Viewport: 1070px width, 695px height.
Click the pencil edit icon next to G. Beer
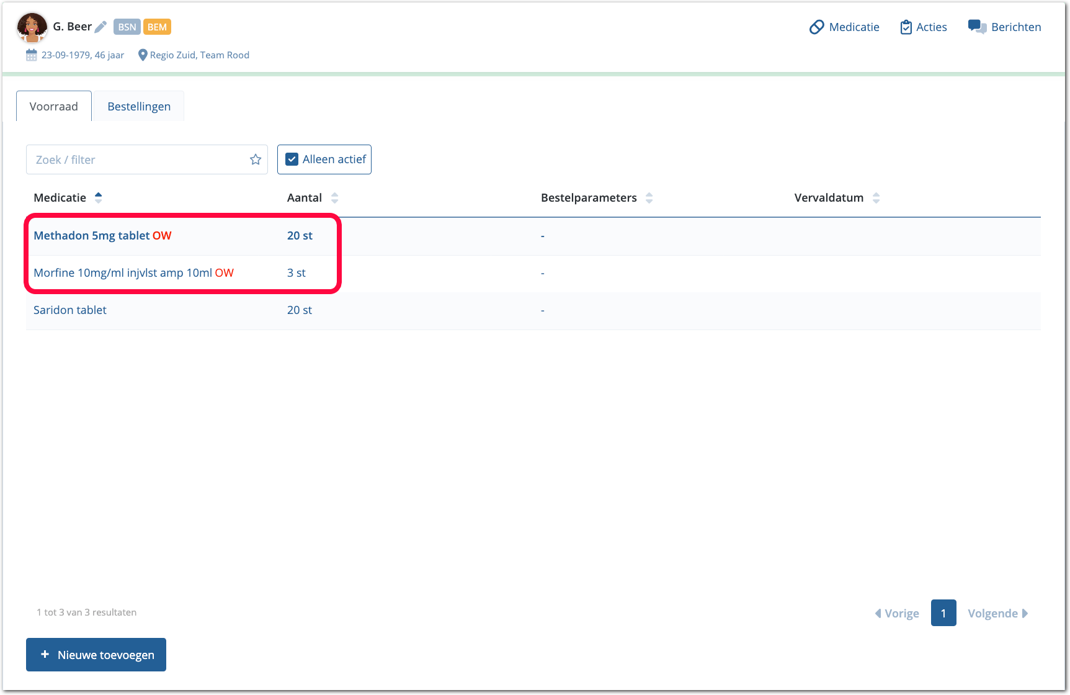[100, 27]
